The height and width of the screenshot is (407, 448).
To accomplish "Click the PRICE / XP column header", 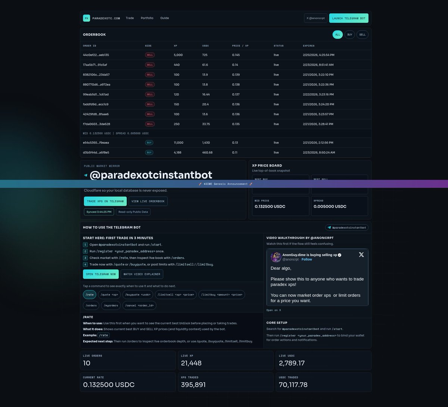I will (x=240, y=46).
